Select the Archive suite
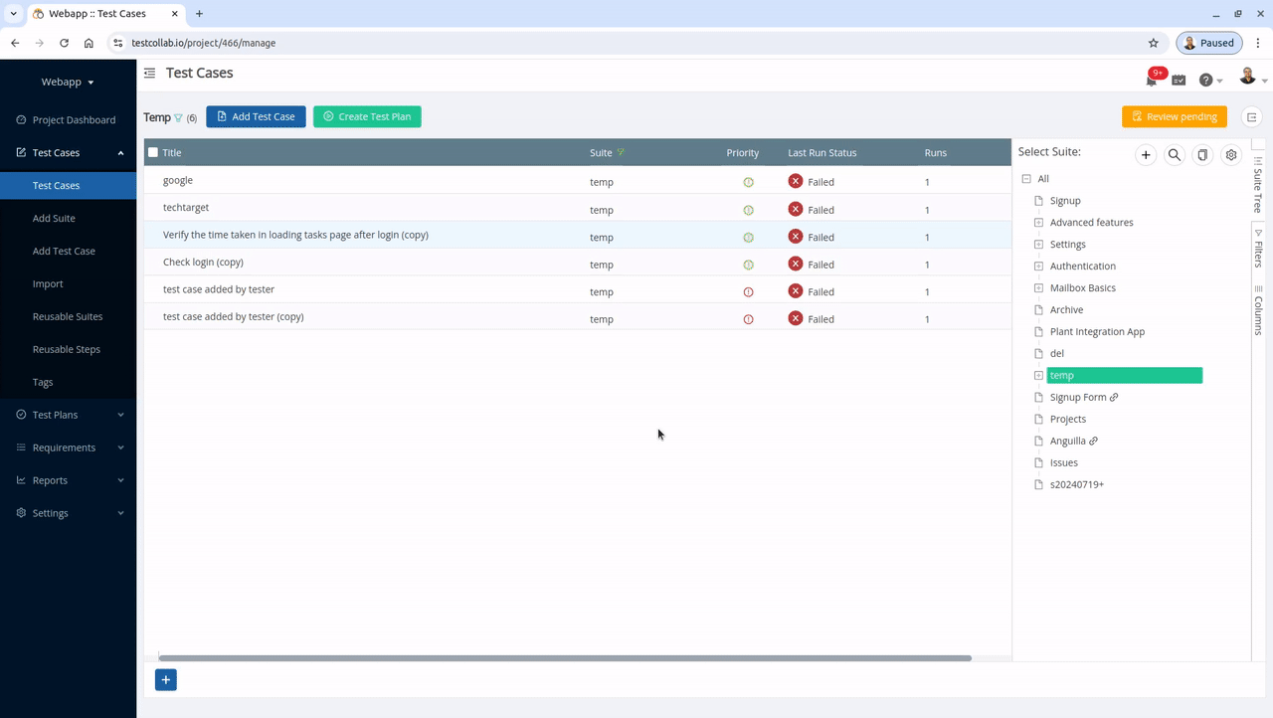 (x=1066, y=310)
